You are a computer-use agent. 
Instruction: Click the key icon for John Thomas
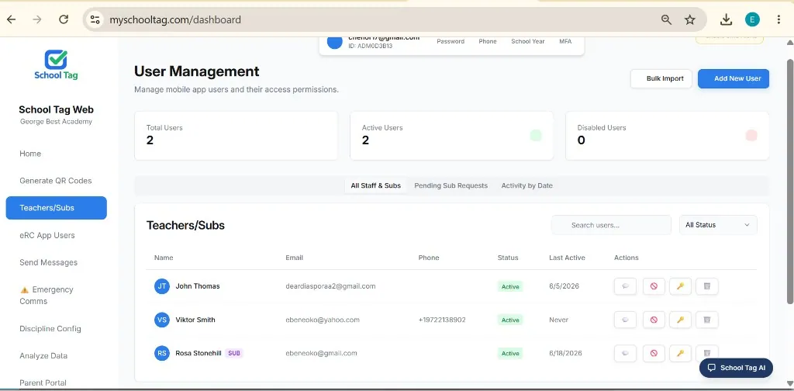(x=680, y=286)
